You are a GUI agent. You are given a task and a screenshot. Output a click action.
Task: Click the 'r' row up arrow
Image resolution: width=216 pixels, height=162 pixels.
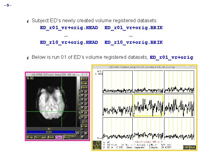pos(86,100)
